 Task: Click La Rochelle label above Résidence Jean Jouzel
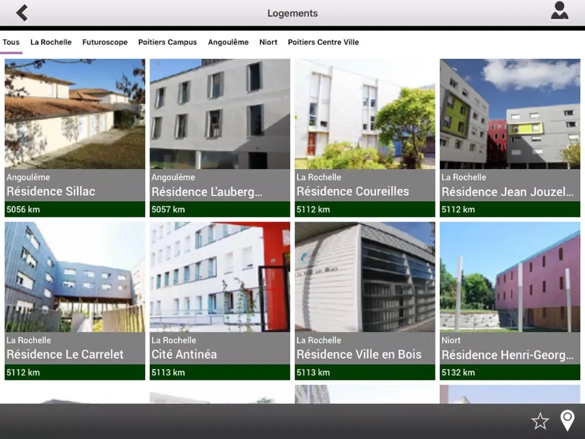click(x=464, y=177)
